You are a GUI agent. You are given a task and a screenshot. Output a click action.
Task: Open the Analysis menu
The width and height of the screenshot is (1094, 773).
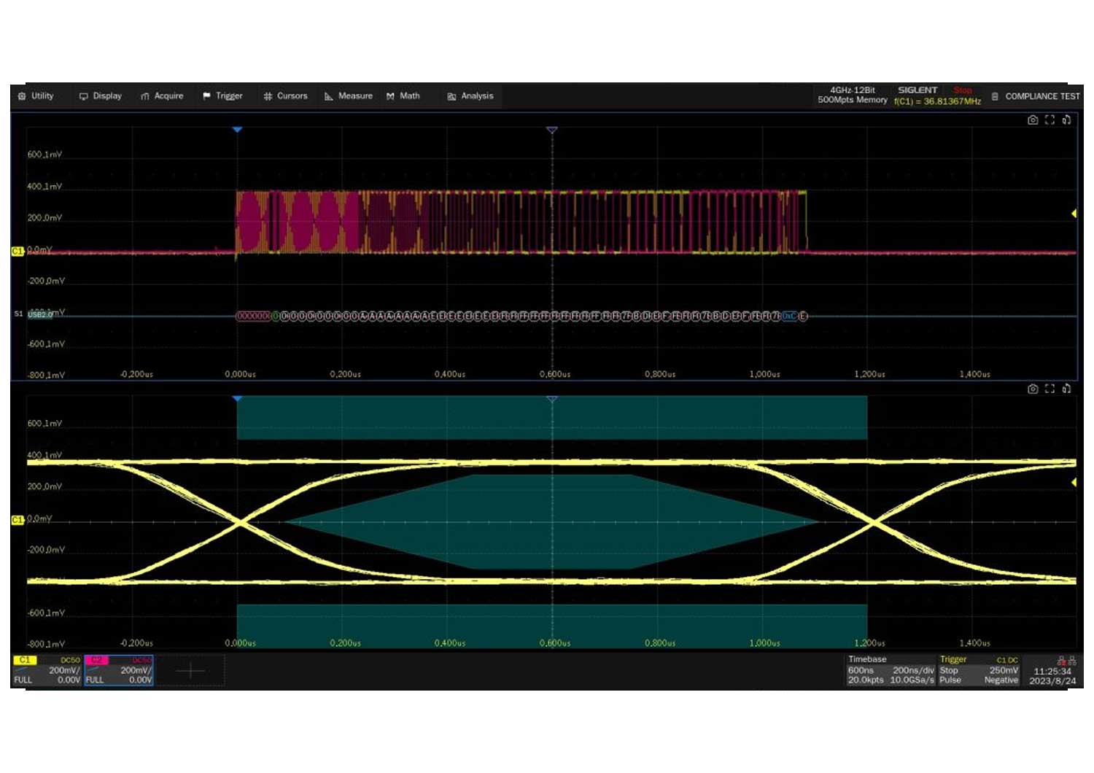[470, 96]
